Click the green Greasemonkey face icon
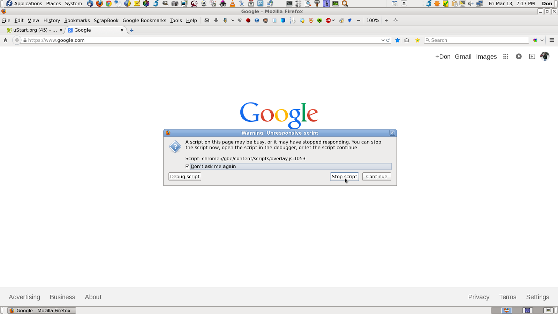 click(319, 21)
